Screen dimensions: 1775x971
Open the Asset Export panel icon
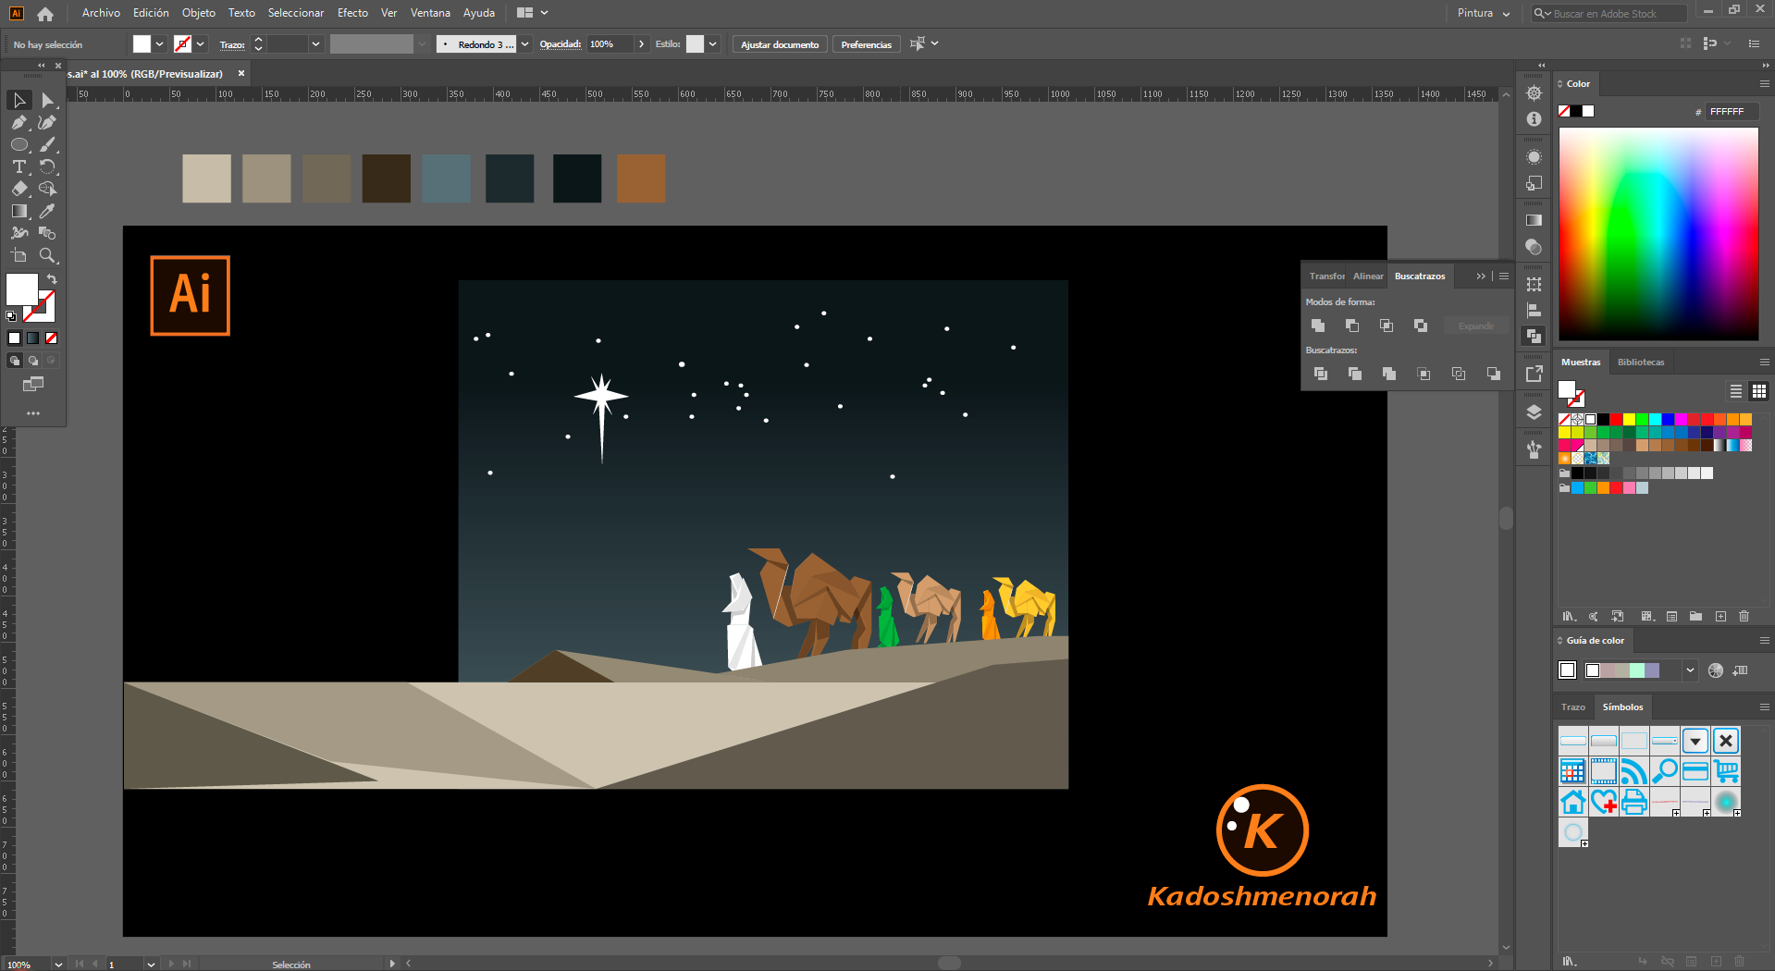pyautogui.click(x=1535, y=374)
